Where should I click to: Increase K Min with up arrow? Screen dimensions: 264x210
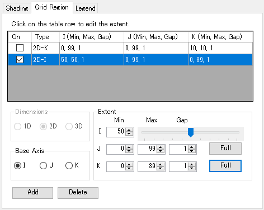click(x=129, y=164)
